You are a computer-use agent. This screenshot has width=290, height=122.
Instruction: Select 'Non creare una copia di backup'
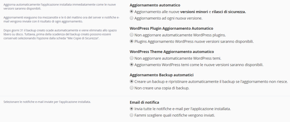pos(131,88)
